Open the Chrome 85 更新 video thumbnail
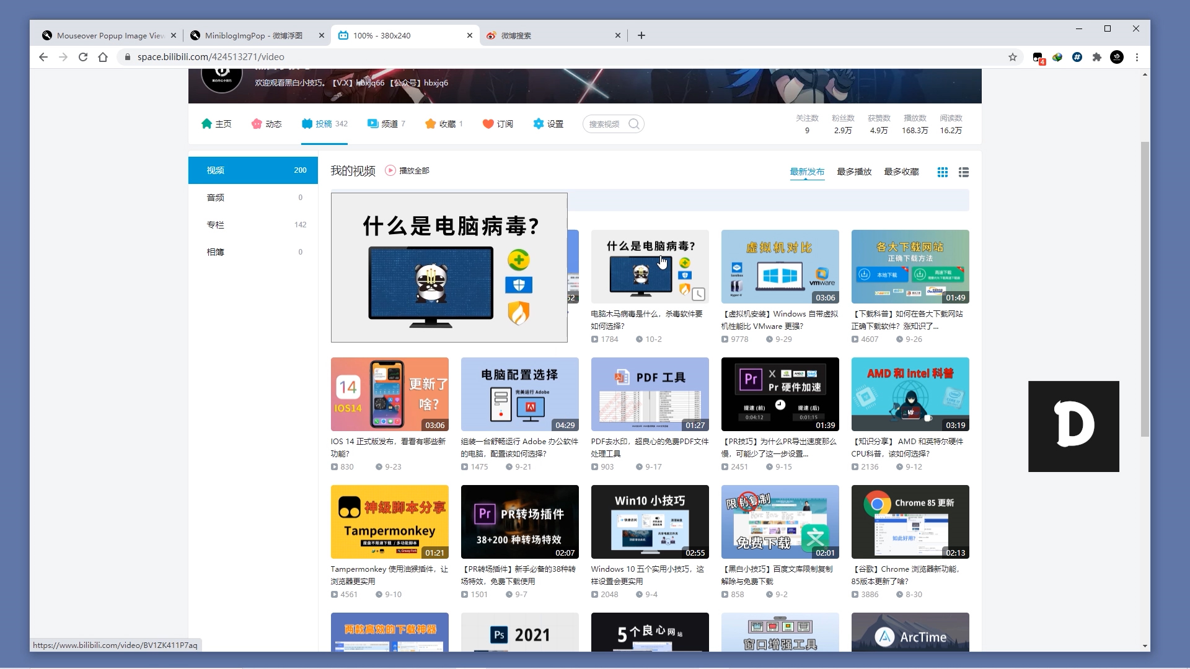 point(910,522)
